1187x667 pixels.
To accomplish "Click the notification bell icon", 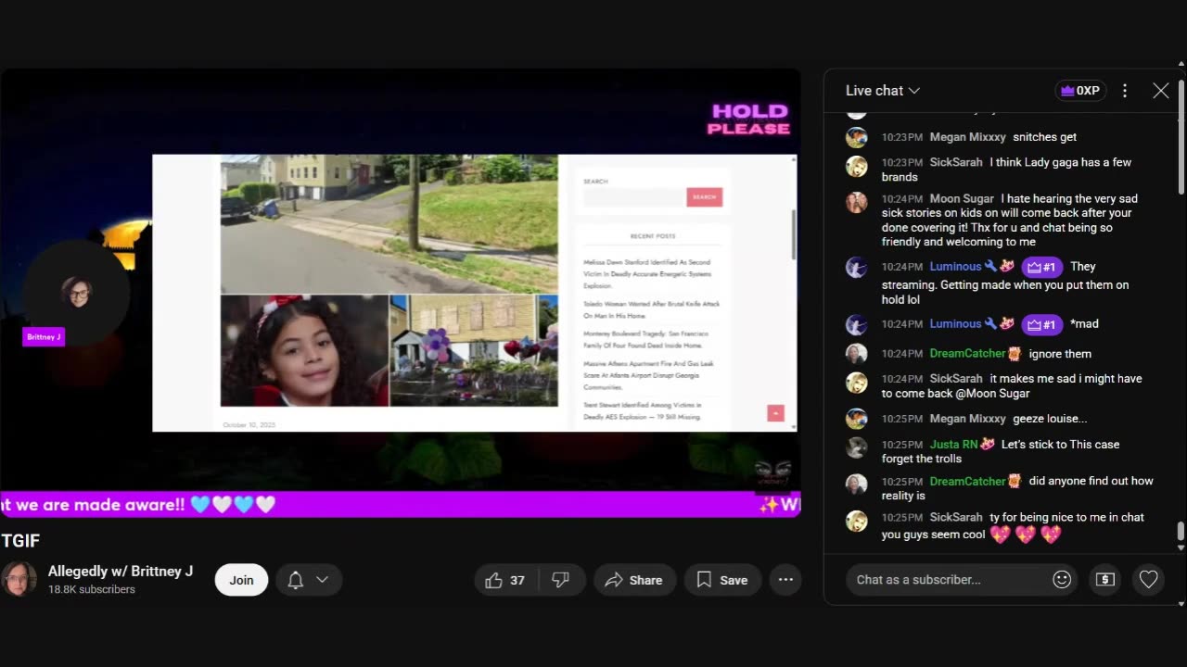I will point(296,580).
